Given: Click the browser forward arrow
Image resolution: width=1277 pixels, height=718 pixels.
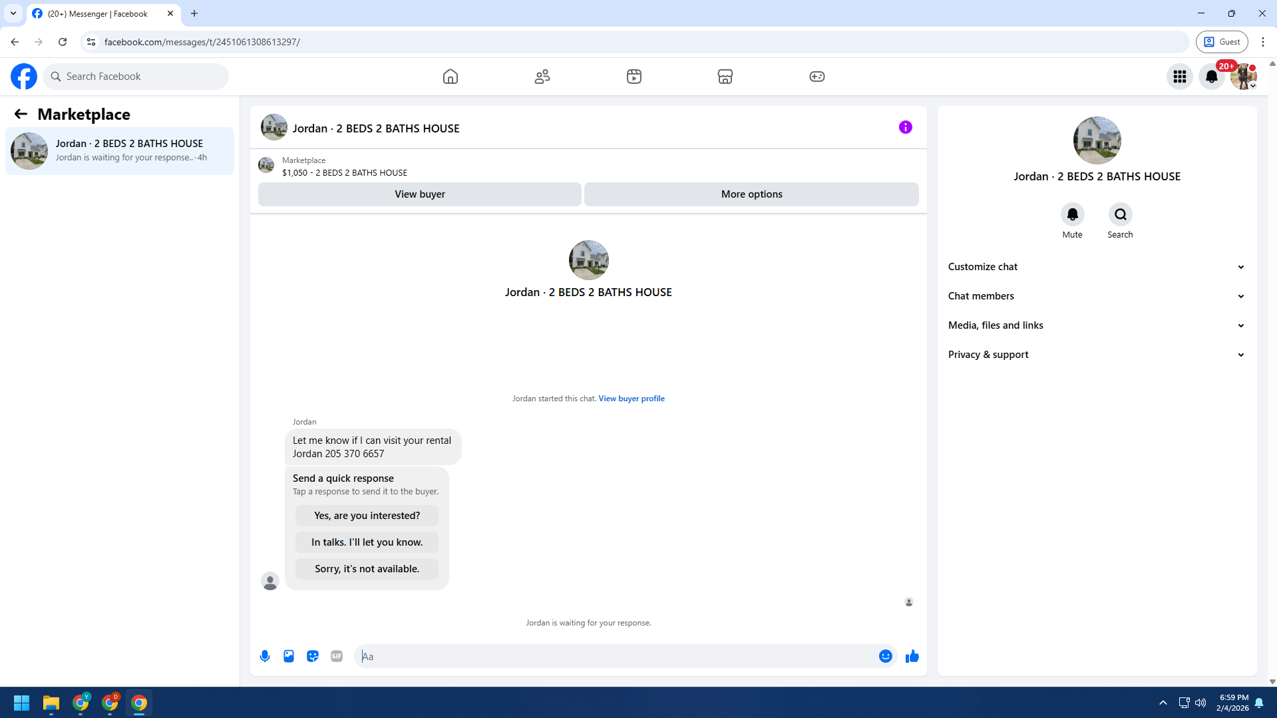Looking at the screenshot, I should pos(39,42).
